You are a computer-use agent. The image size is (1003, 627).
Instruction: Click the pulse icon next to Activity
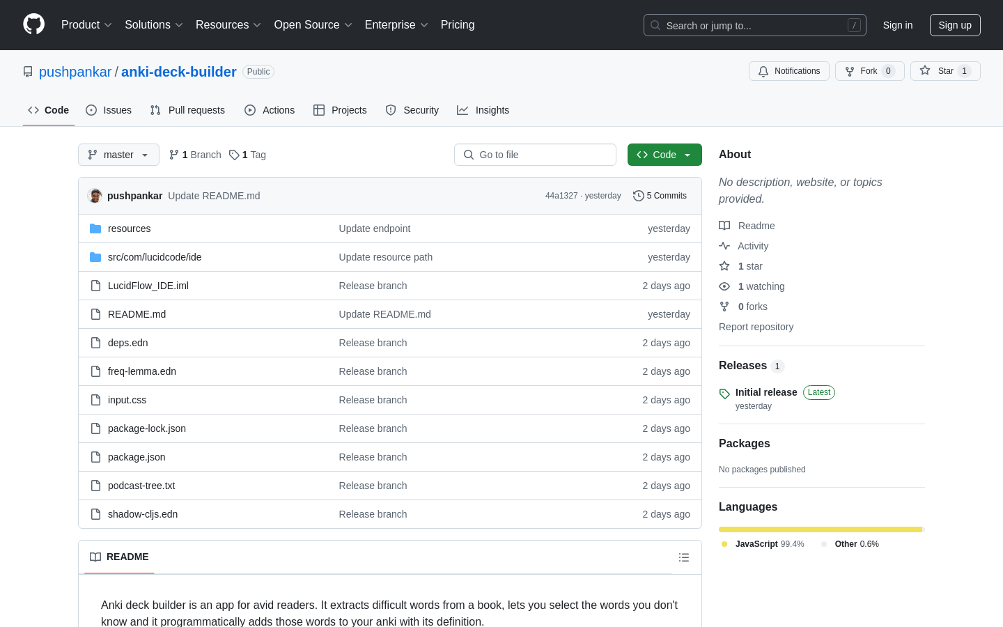[724, 246]
